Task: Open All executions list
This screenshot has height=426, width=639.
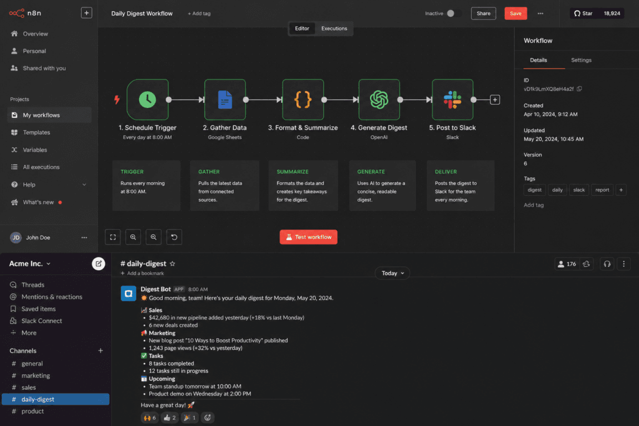Action: (x=41, y=167)
